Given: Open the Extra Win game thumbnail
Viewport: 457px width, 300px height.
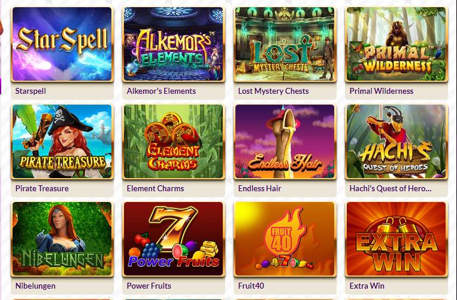Looking at the screenshot, I should point(396,239).
